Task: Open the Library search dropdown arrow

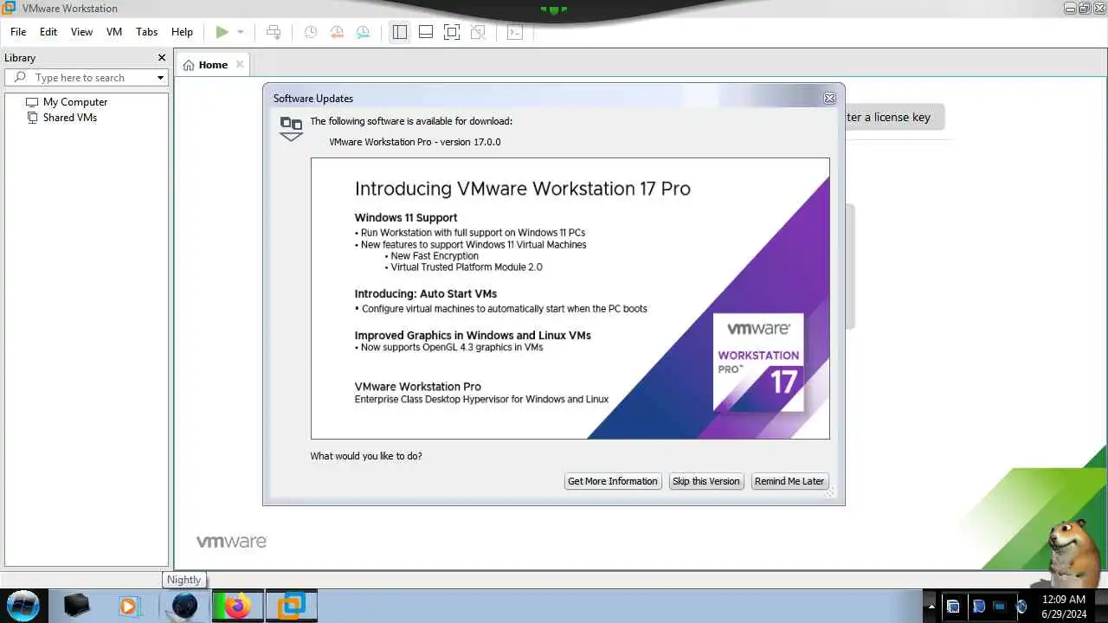Action: [160, 78]
